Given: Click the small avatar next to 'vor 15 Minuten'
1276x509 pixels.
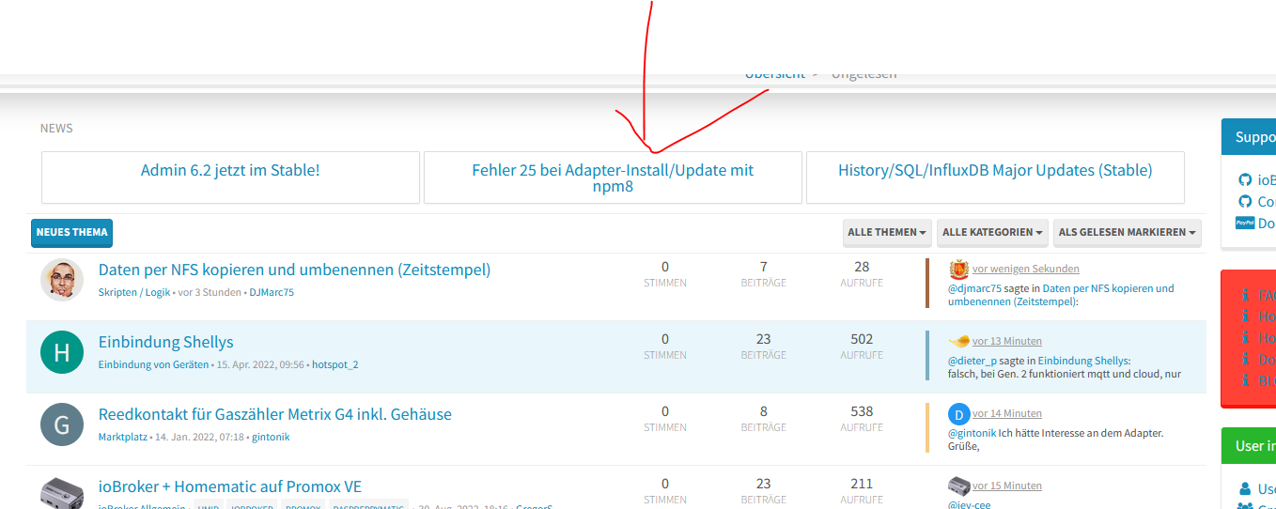Looking at the screenshot, I should click(x=959, y=486).
